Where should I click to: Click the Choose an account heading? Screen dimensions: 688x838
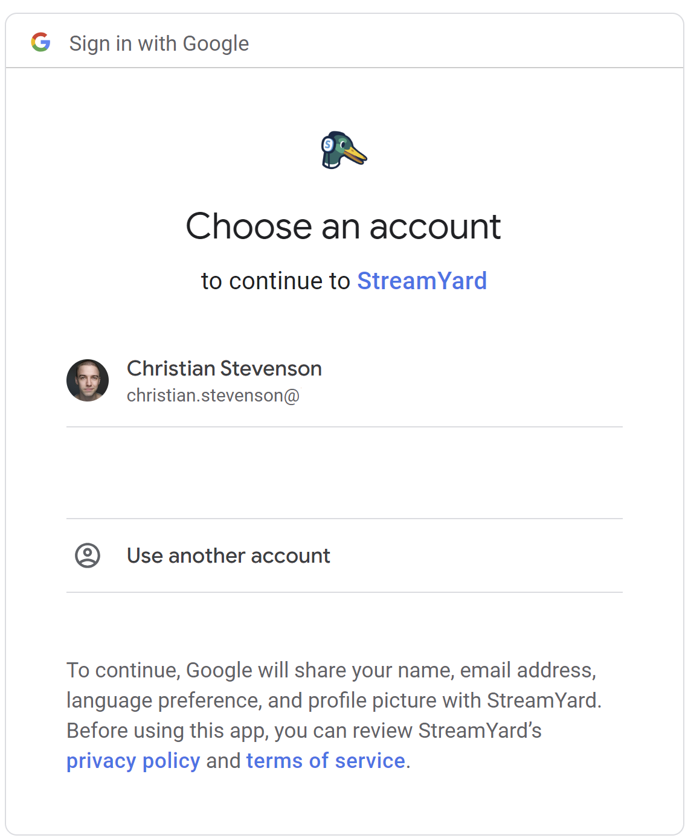click(343, 226)
